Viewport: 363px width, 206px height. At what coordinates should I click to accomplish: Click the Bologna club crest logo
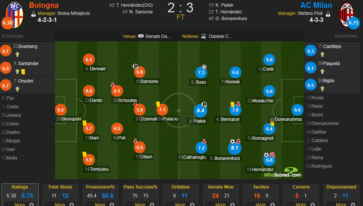click(15, 15)
